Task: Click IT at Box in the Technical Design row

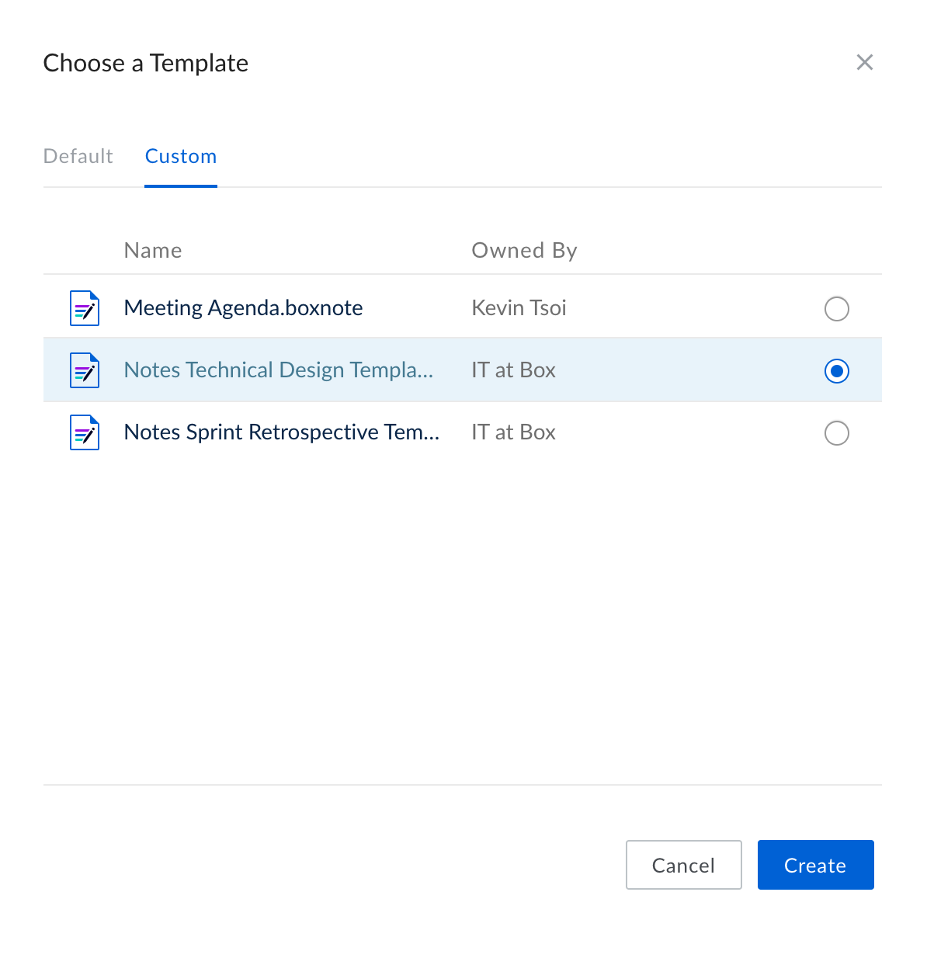Action: tap(513, 370)
